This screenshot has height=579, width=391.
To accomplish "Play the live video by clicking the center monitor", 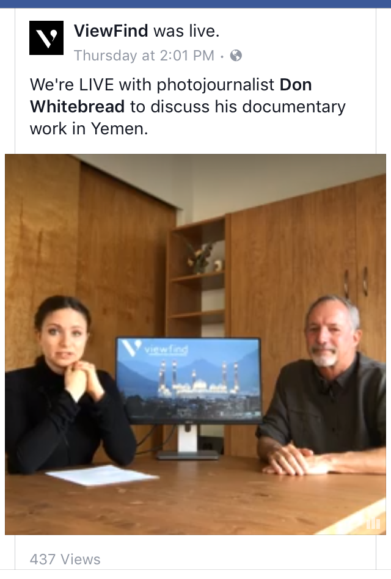I will [x=189, y=381].
